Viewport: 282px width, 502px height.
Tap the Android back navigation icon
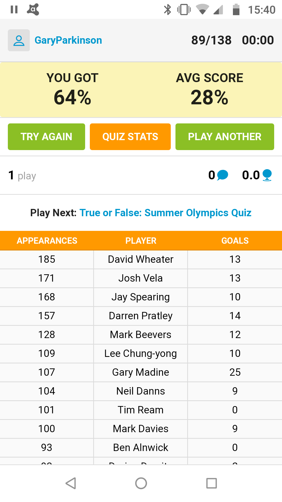coord(71,483)
